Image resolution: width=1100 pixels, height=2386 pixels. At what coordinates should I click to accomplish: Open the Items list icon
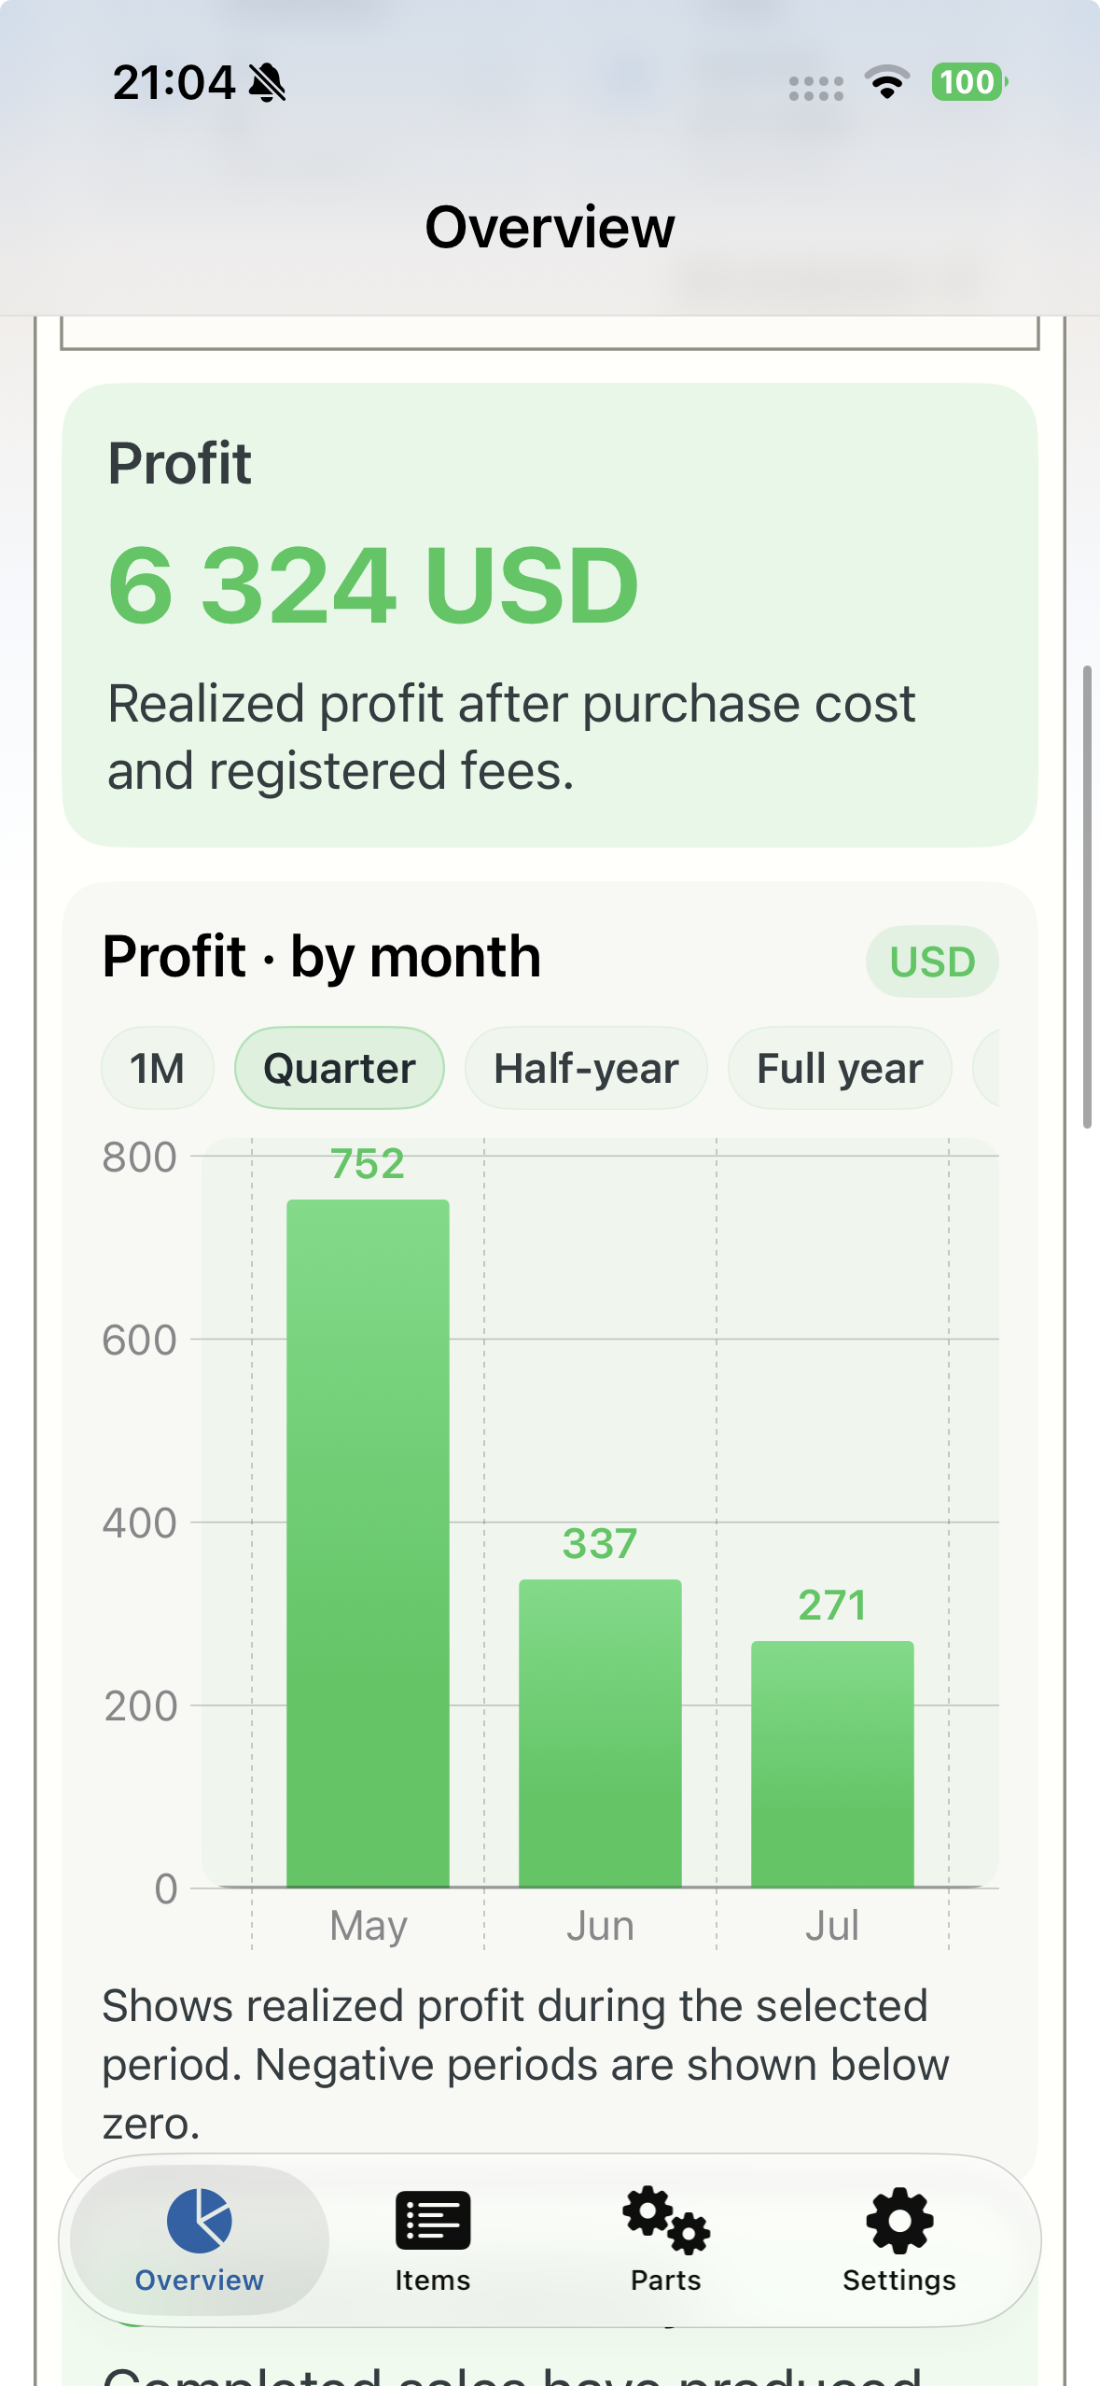(x=433, y=2220)
